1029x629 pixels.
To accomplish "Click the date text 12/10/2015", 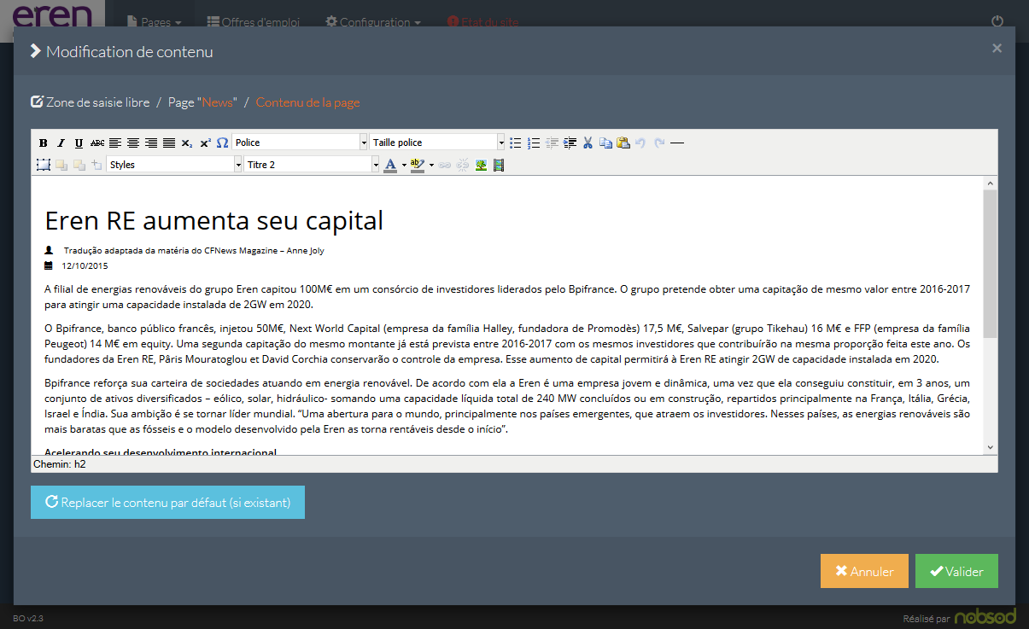I will pyautogui.click(x=84, y=266).
